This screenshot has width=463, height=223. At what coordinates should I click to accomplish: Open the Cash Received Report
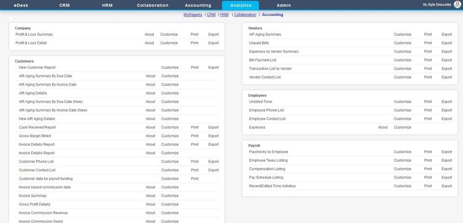click(37, 127)
